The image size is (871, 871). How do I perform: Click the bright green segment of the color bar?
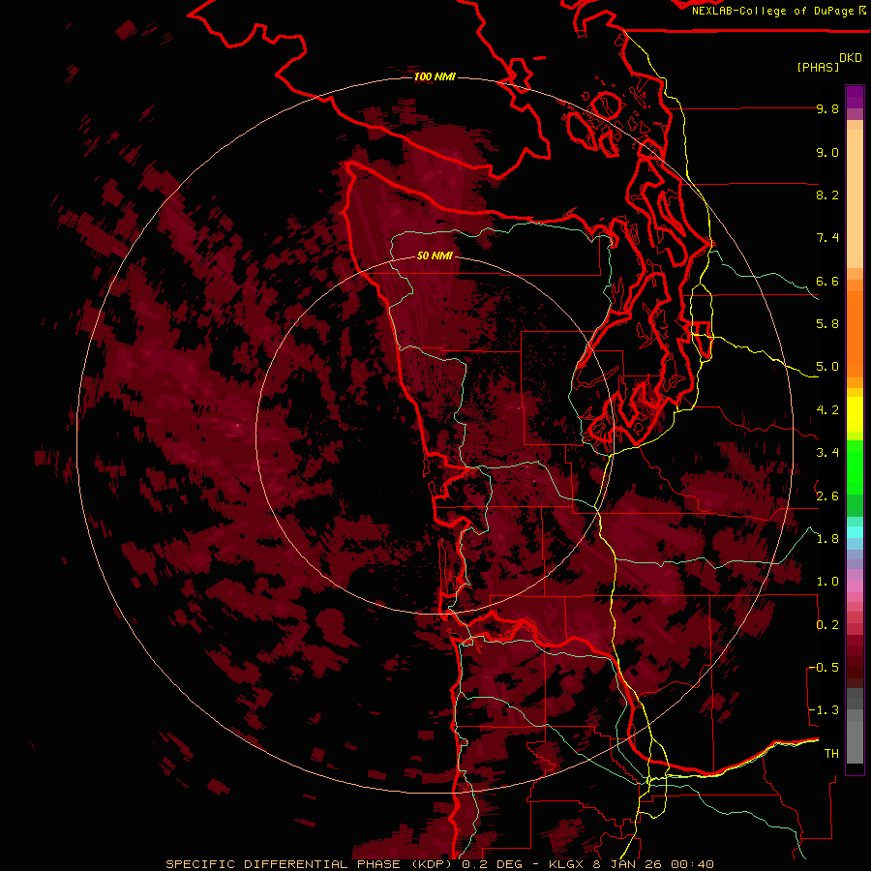coord(855,467)
